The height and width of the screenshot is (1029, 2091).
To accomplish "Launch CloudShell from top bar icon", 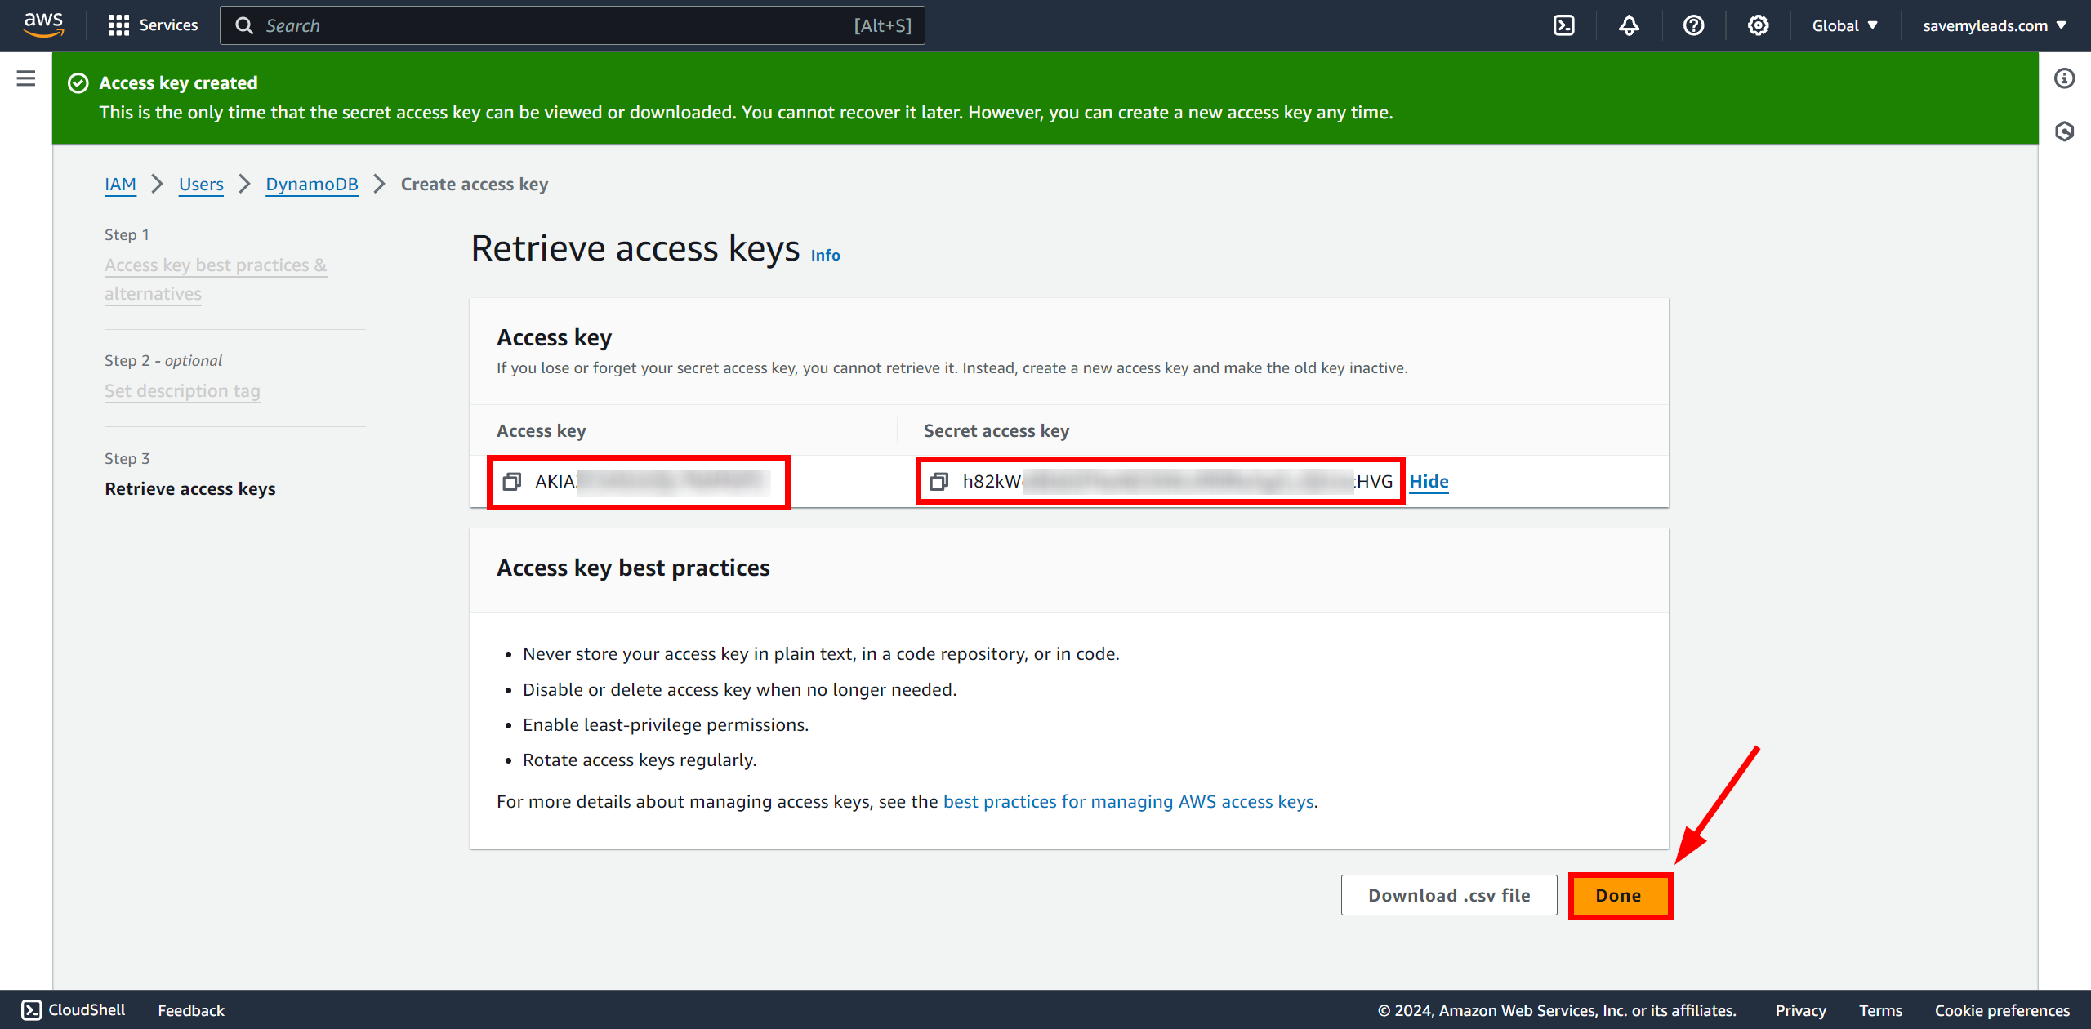I will [x=1563, y=25].
